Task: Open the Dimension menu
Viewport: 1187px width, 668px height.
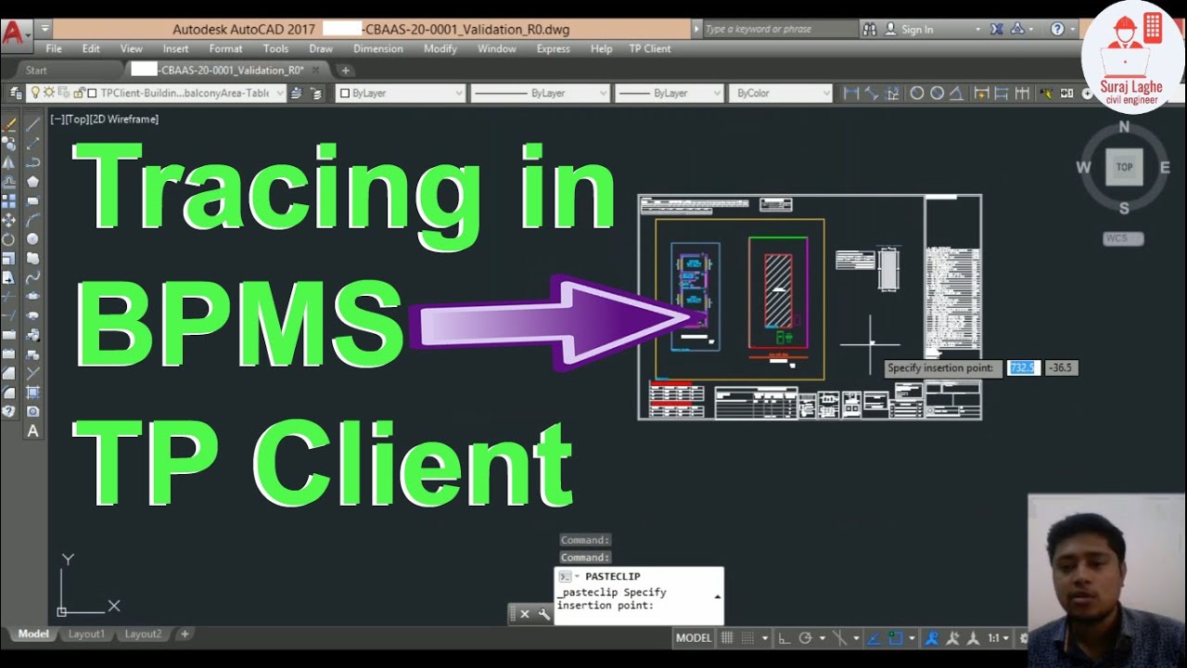Action: point(378,48)
